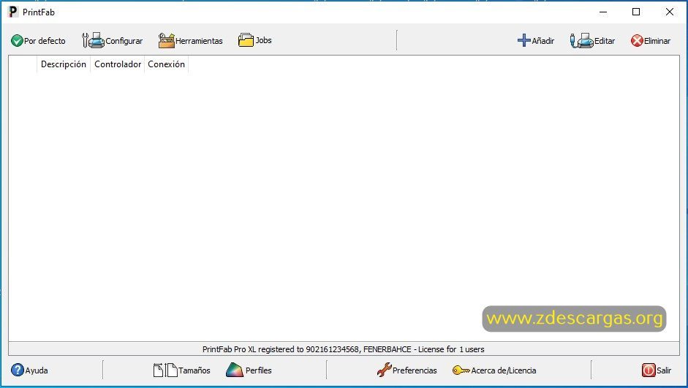Click the Preferencias label

tap(415, 370)
